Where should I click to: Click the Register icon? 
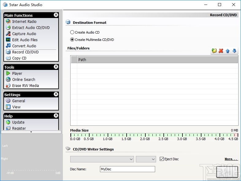click(8, 128)
